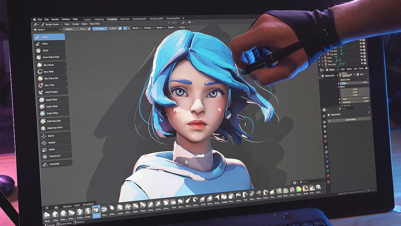Viewport: 401px width, 226px height.
Task: Select the Edit Face Set tool
Action: coord(54,121)
